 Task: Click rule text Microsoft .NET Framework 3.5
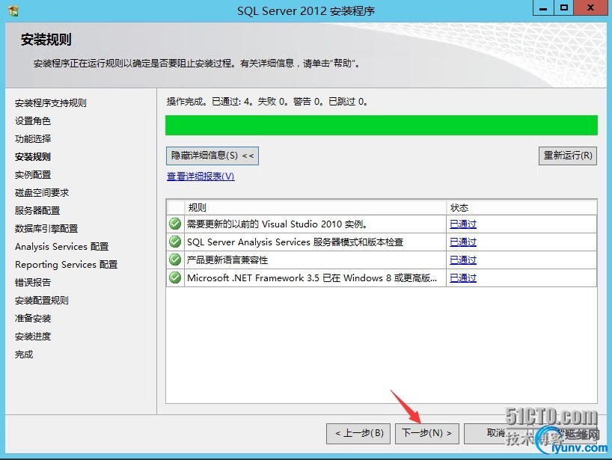[x=312, y=277]
